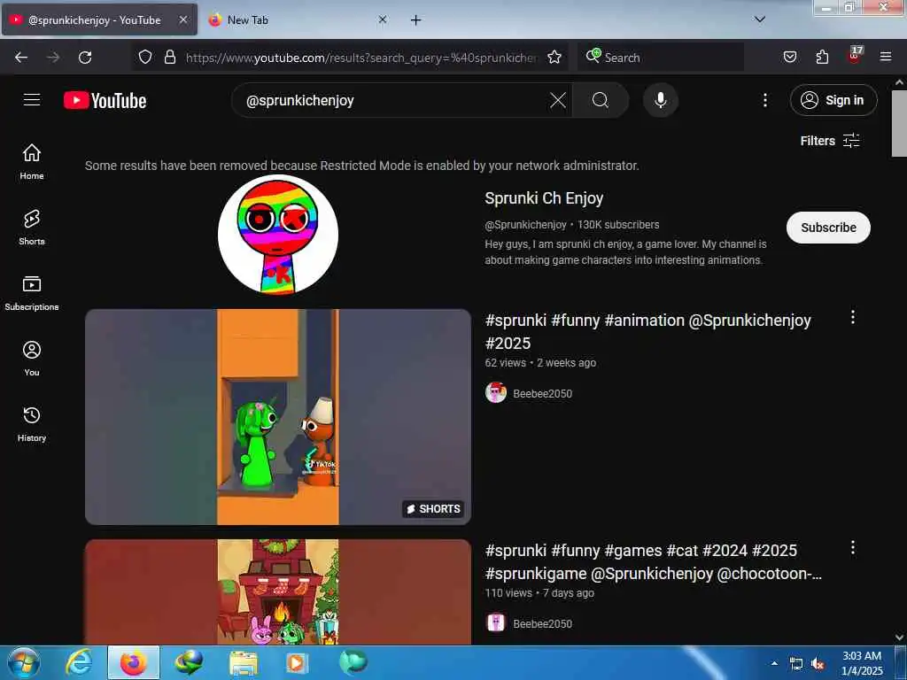Open Sprunki Ch Enjoy channel title
907x680 pixels.
click(544, 198)
